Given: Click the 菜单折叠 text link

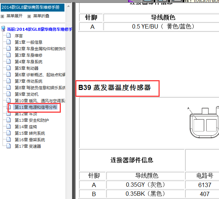Looking at the screenshot, I should [41, 16].
